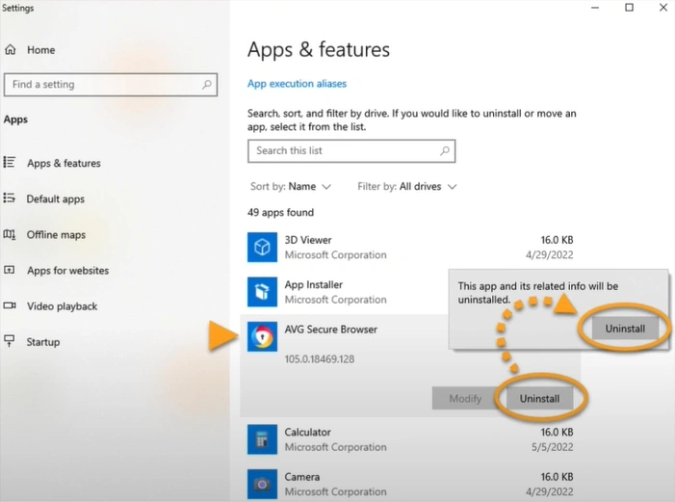Click the AVG Secure Browser name
Image resolution: width=675 pixels, height=502 pixels.
pyautogui.click(x=330, y=330)
